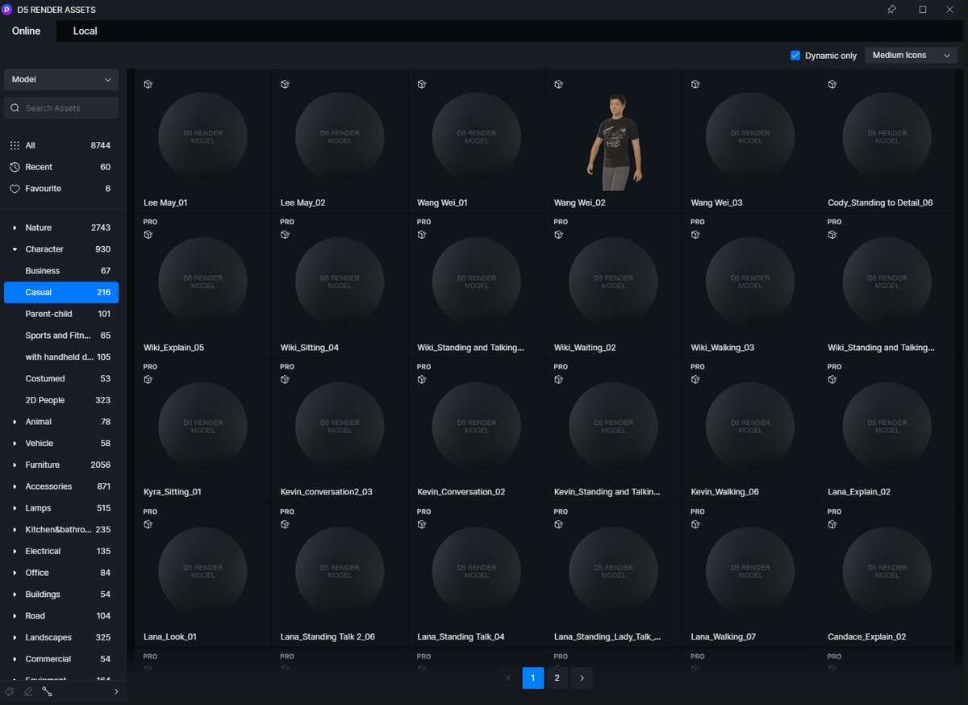
Task: Expand the sidebar tools chevron at bottom
Action: click(115, 691)
